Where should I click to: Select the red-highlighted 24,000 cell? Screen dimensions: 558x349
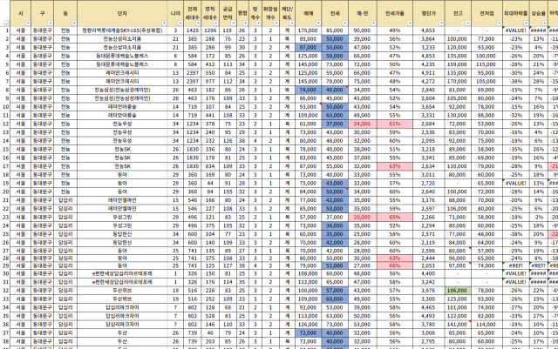pyautogui.click(x=363, y=124)
